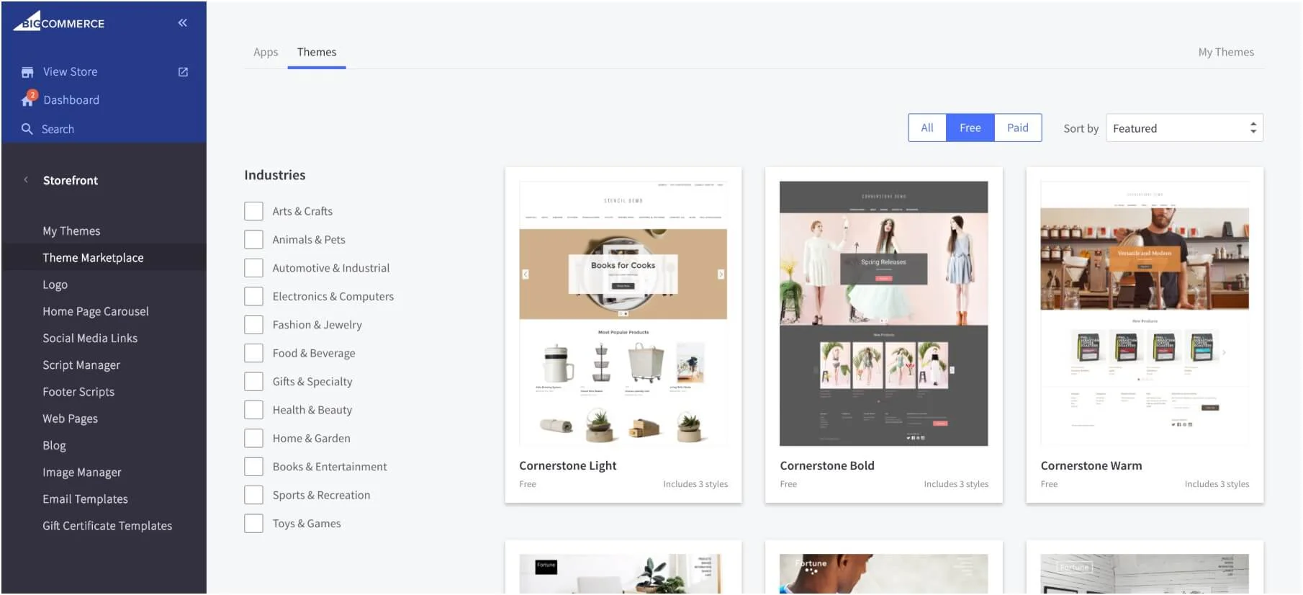Check Electronics & Computers industry

coord(253,296)
